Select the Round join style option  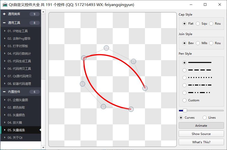click(x=211, y=43)
